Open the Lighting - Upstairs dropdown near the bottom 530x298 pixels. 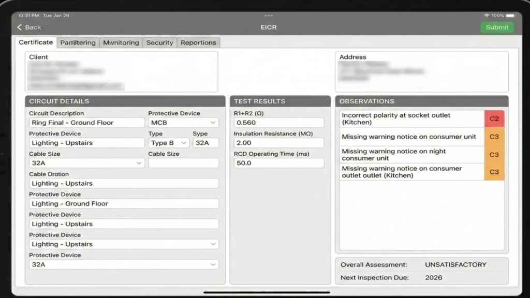coord(124,244)
